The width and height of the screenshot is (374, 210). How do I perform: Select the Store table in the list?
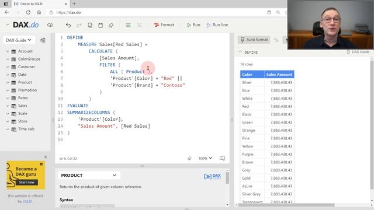click(23, 121)
